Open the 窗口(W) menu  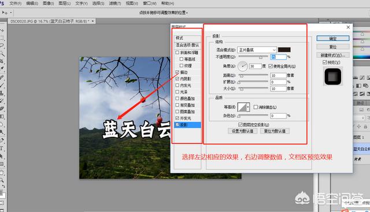[150, 3]
